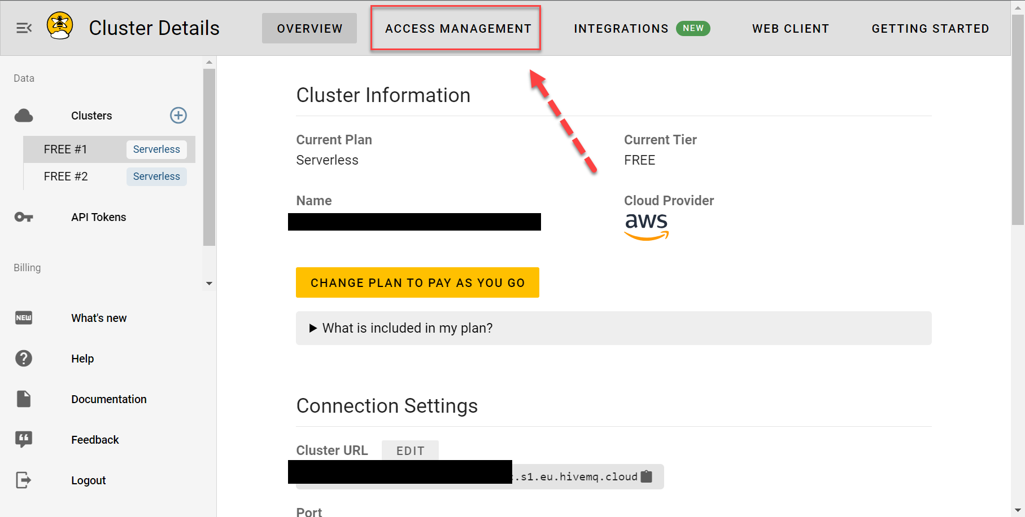Image resolution: width=1025 pixels, height=517 pixels.
Task: Click the Logout exit icon
Action: pyautogui.click(x=24, y=480)
